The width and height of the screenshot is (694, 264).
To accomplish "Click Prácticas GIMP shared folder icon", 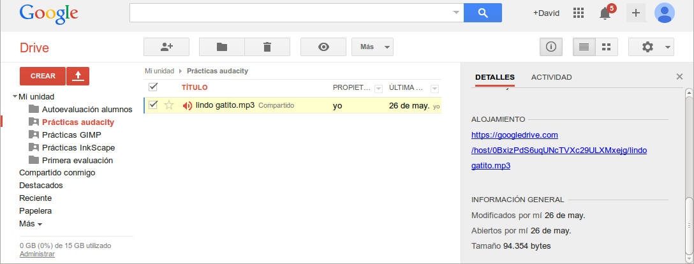I will [x=34, y=135].
